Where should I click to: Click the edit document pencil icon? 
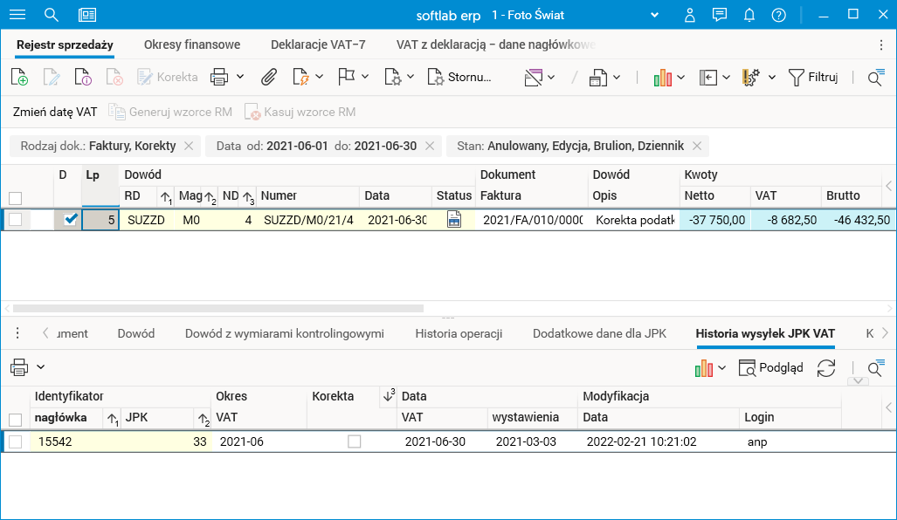52,77
